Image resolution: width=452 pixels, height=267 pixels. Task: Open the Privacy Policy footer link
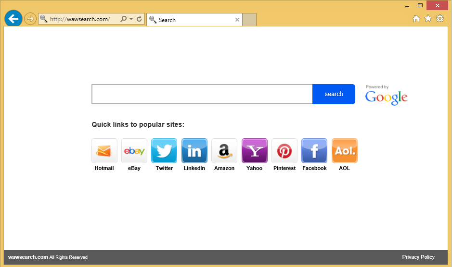[418, 257]
